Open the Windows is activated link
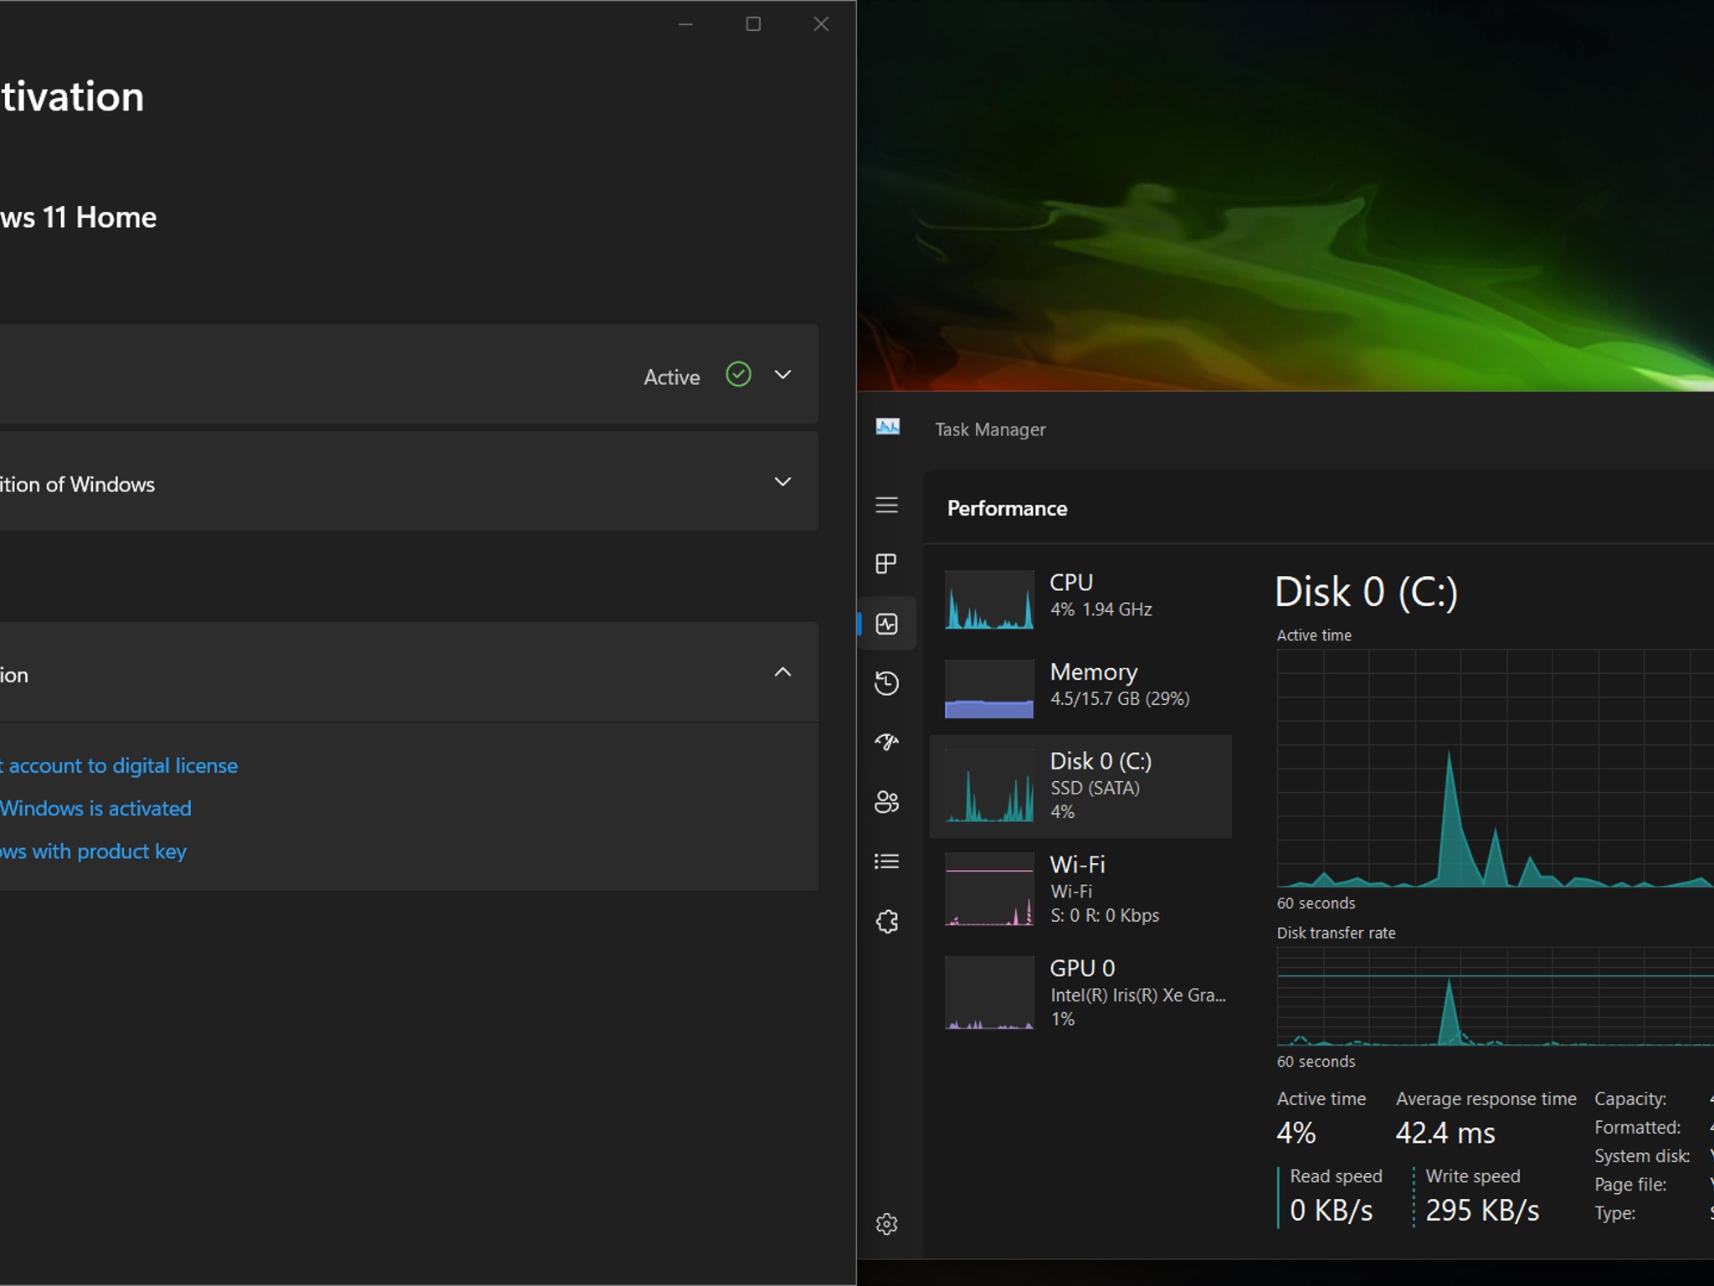Viewport: 1714px width, 1286px height. (x=96, y=809)
